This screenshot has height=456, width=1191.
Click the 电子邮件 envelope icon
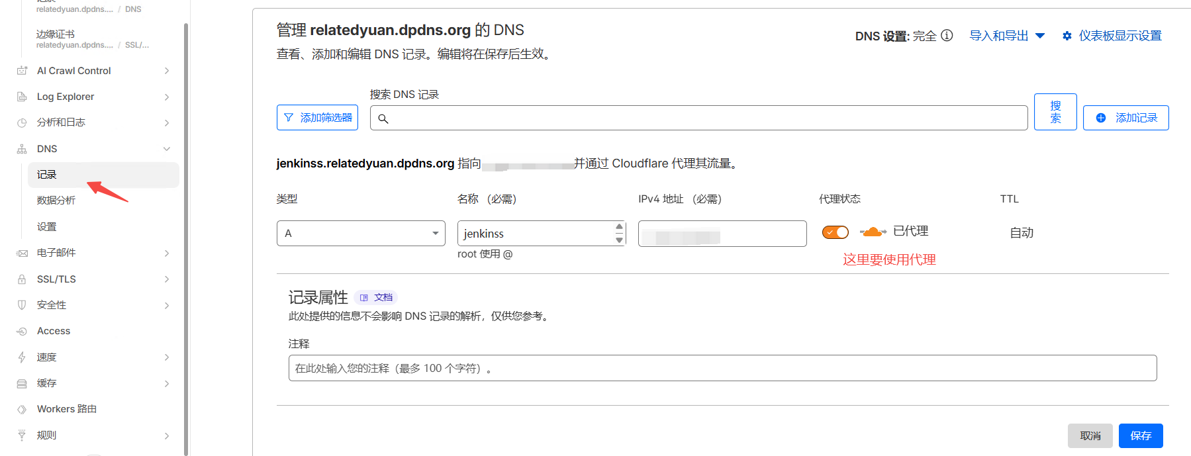(22, 253)
